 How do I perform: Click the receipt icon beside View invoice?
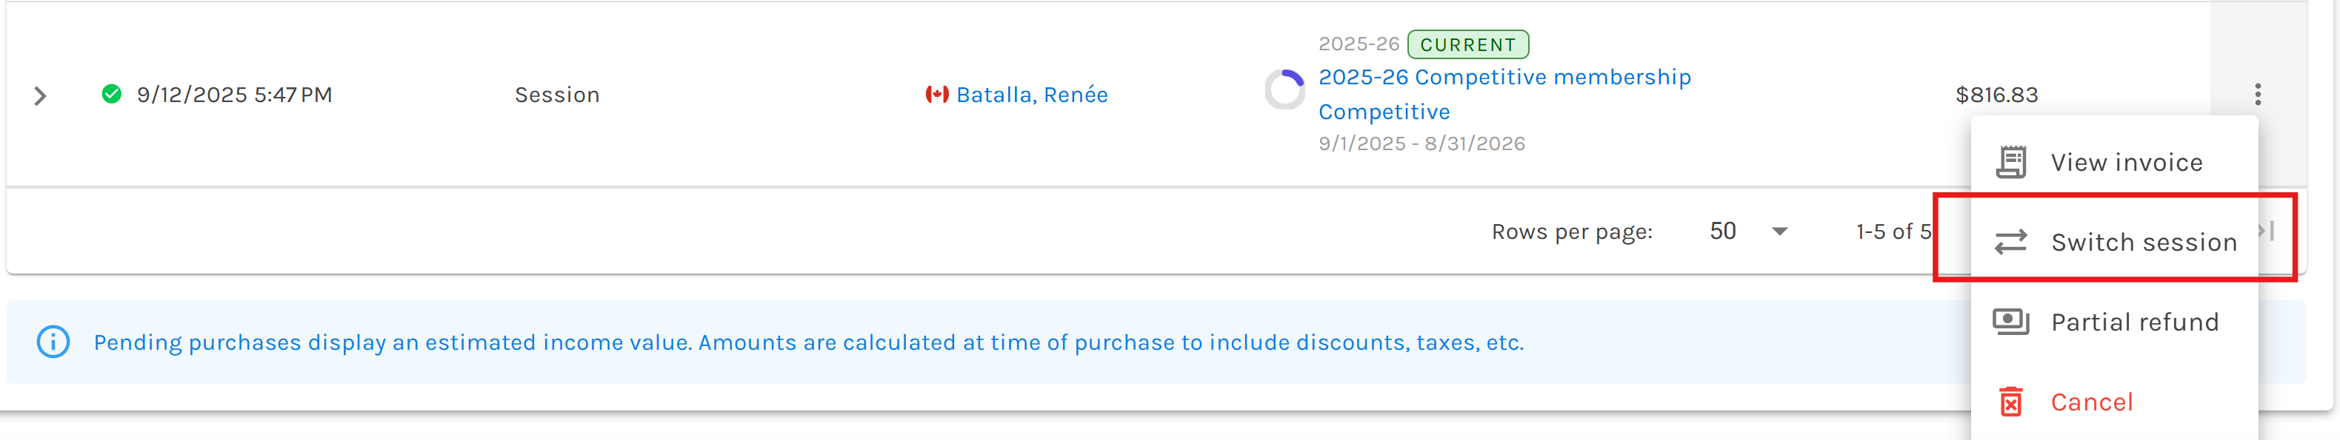pos(2011,163)
